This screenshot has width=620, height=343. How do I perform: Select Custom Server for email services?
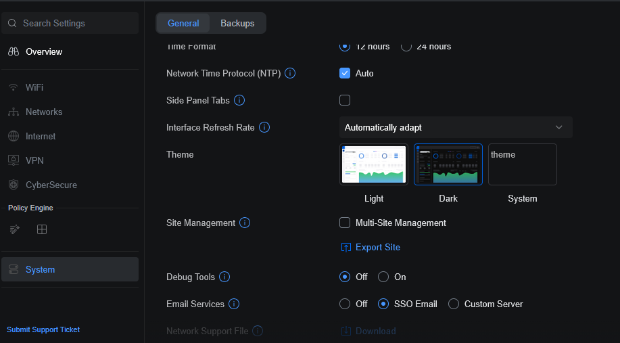click(454, 304)
